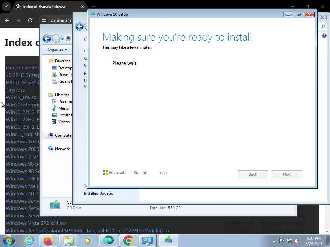This screenshot has width=330, height=247.
Task: Open the Organize menu in Explorer
Action: coord(57,50)
